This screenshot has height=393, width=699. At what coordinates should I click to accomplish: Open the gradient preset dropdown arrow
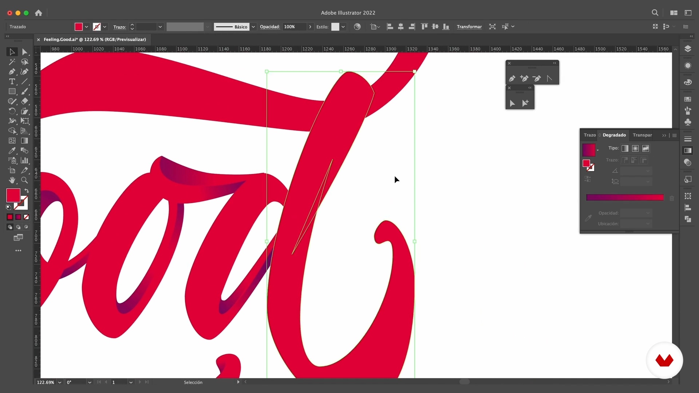598,150
